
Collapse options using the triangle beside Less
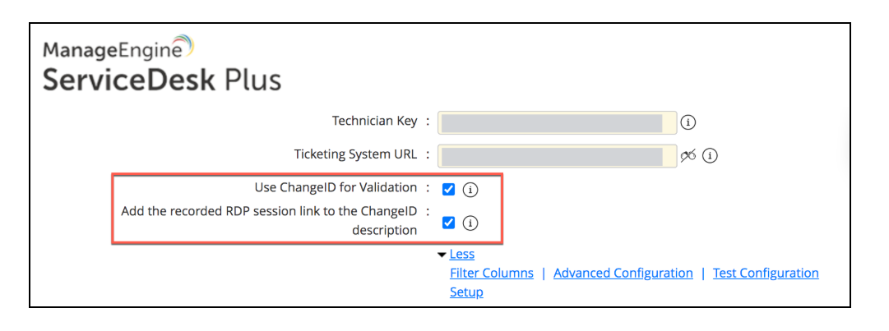[x=442, y=255]
